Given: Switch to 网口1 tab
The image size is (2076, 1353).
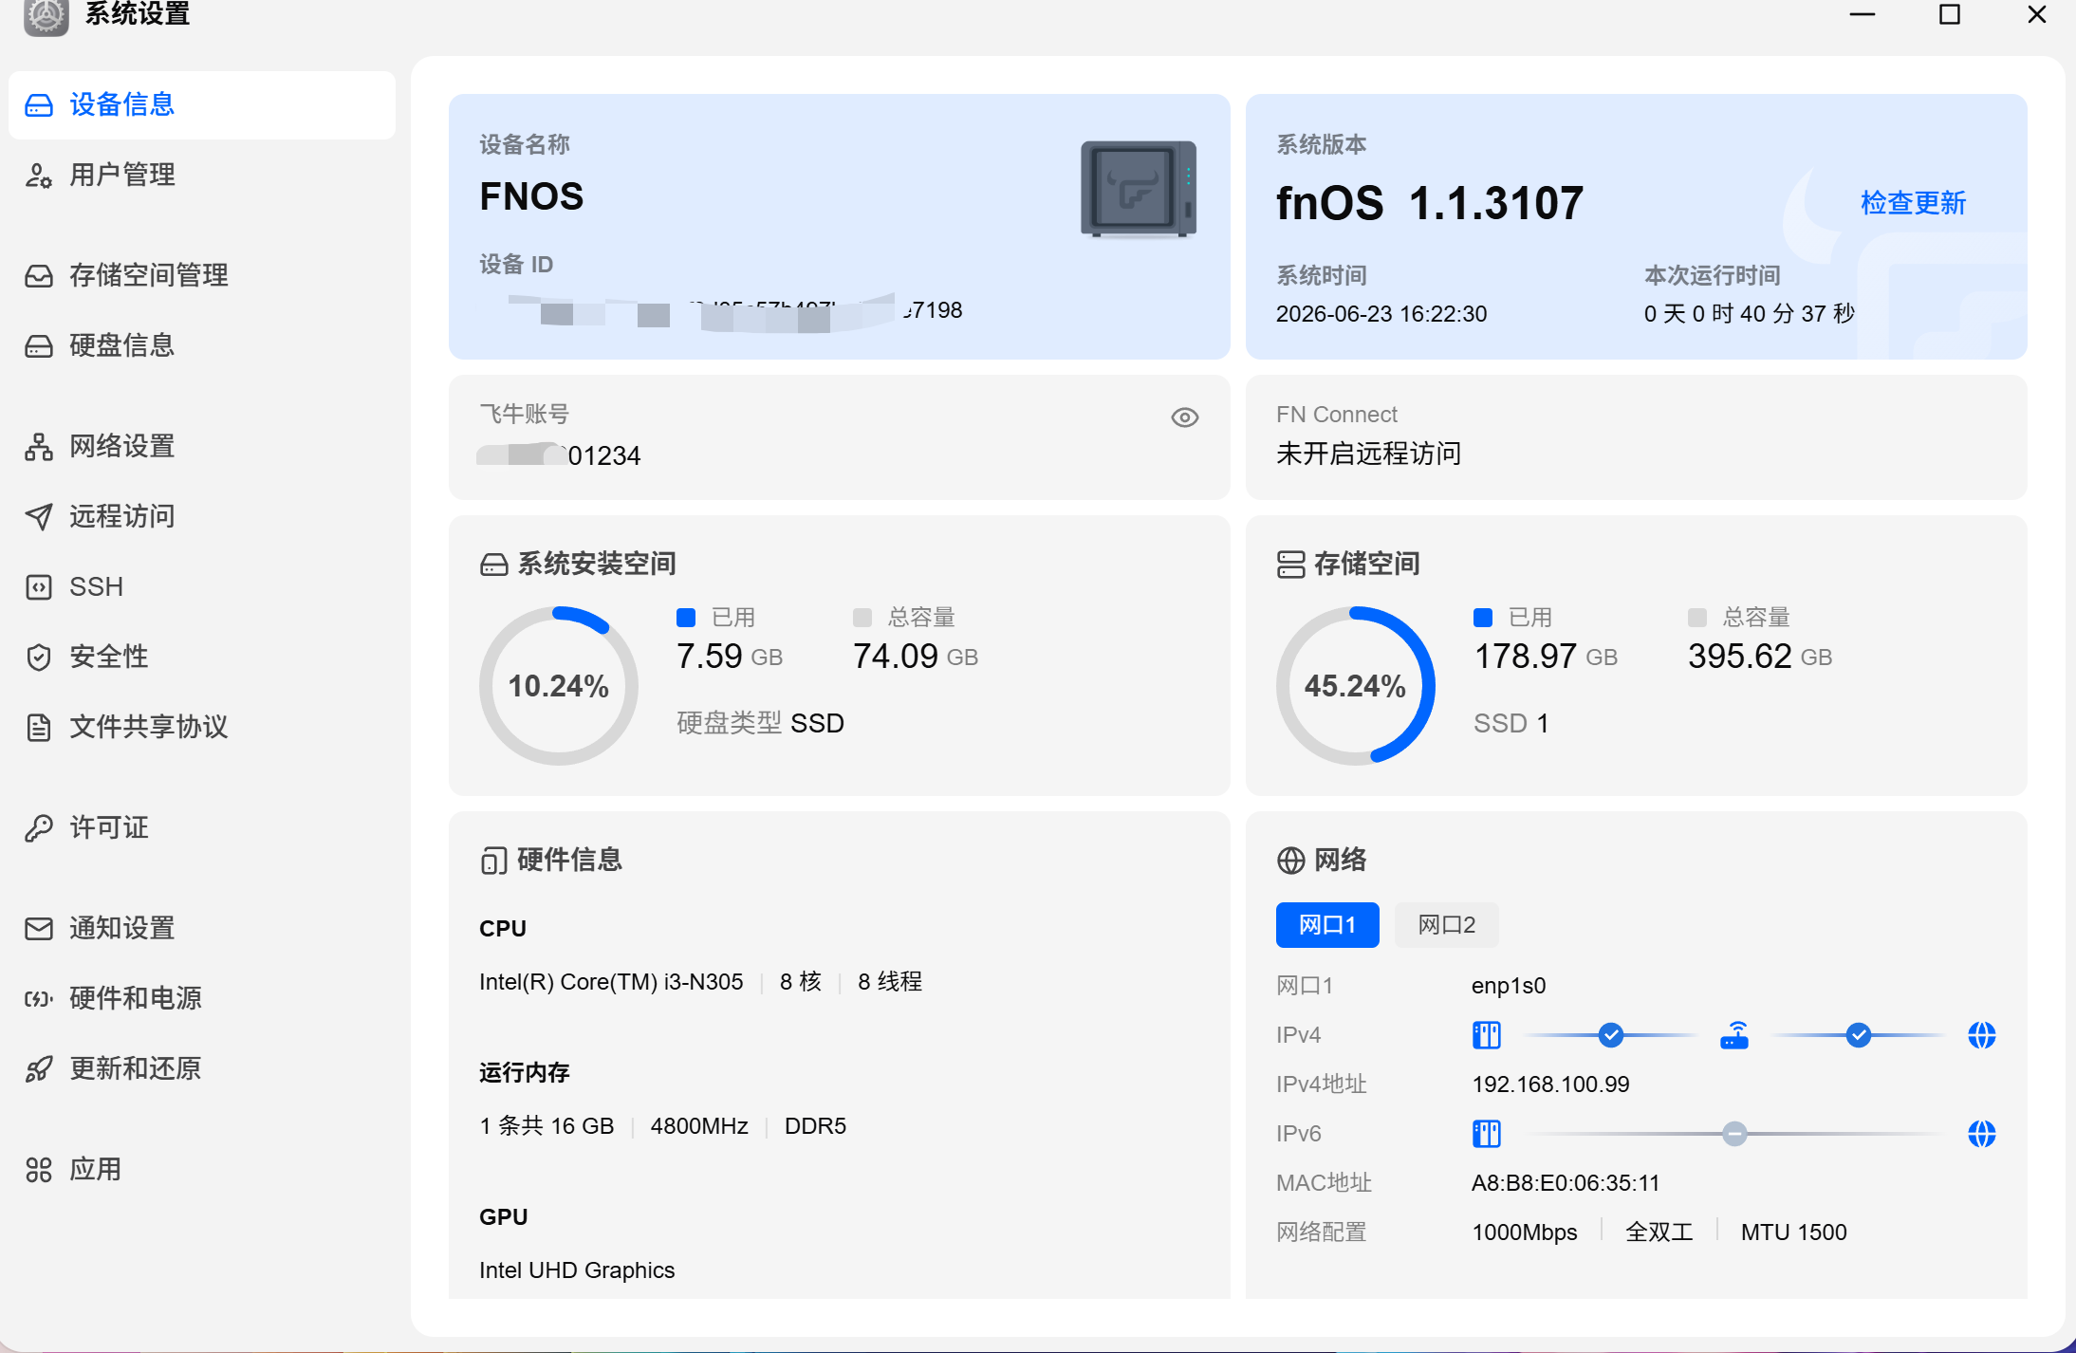Looking at the screenshot, I should pyautogui.click(x=1327, y=925).
